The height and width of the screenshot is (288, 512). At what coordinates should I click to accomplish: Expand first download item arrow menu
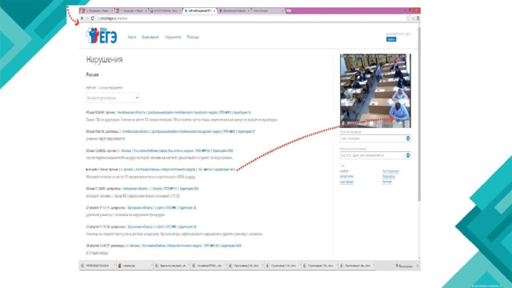pos(114,266)
